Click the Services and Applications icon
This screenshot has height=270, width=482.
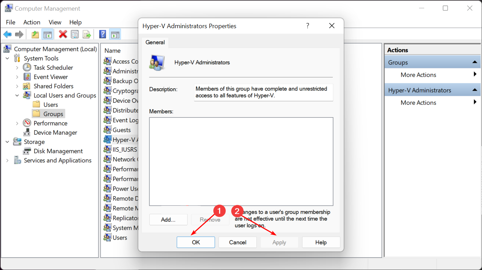(x=17, y=160)
